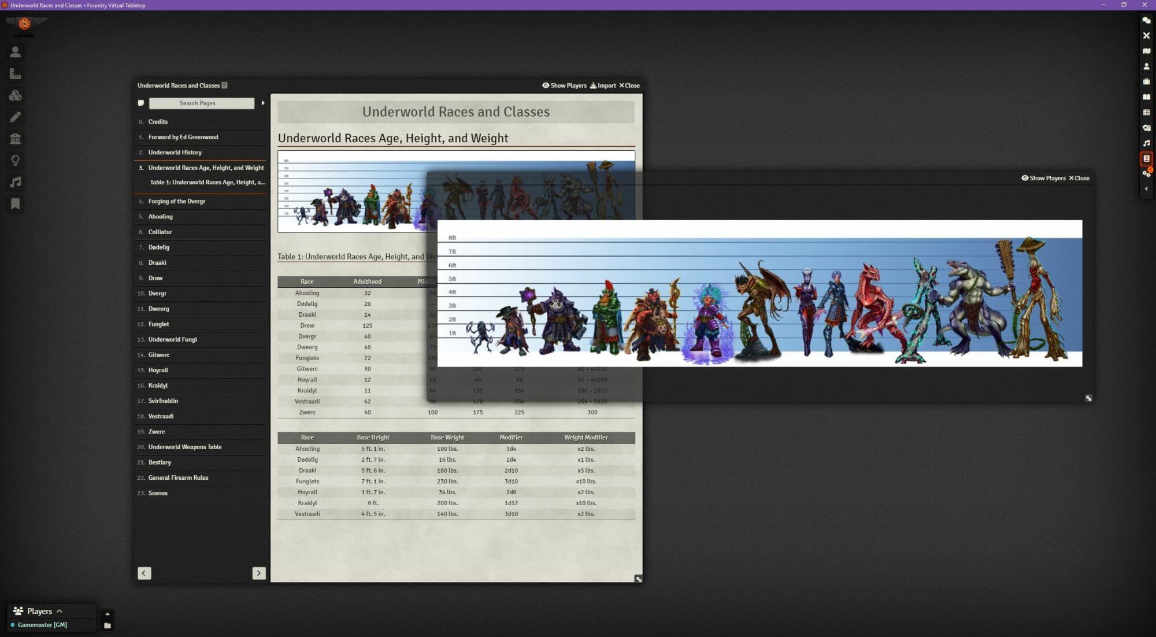Go to previous journal page

click(144, 573)
